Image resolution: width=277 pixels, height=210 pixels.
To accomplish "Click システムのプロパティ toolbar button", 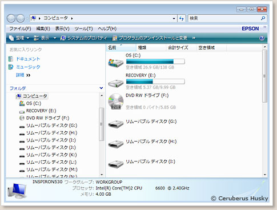I will [x=84, y=38].
